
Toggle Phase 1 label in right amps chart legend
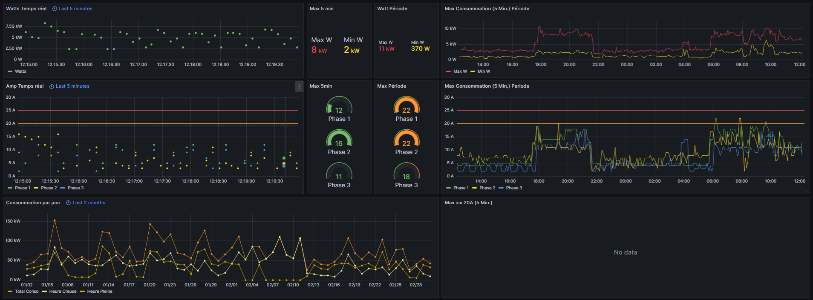(461, 188)
